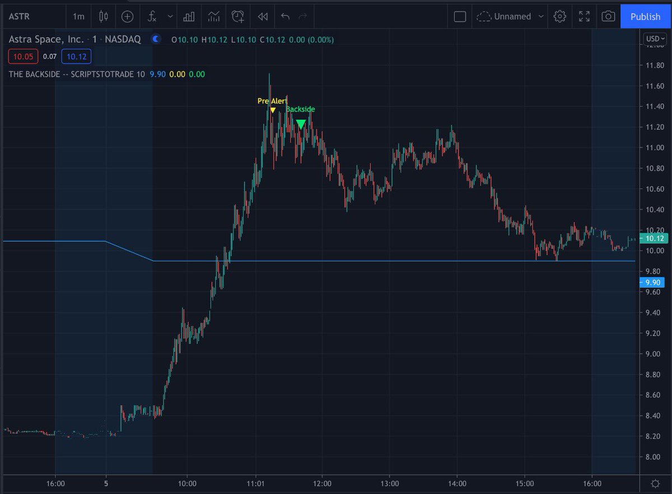Click the red 10.05 sell price box

point(22,56)
